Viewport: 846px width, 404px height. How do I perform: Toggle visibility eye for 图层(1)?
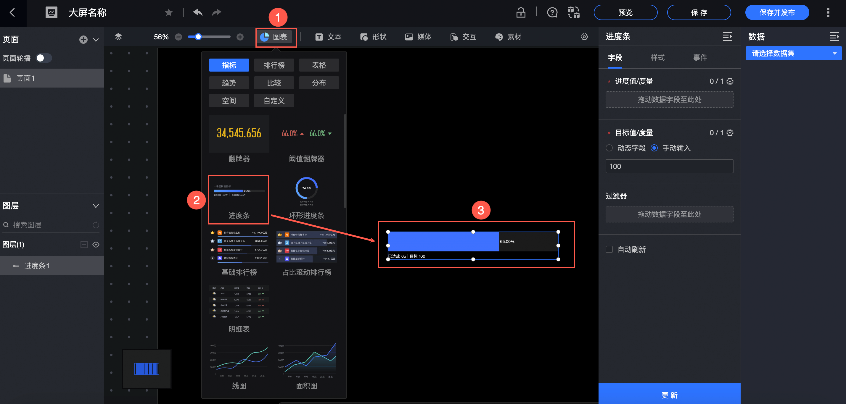coord(96,245)
